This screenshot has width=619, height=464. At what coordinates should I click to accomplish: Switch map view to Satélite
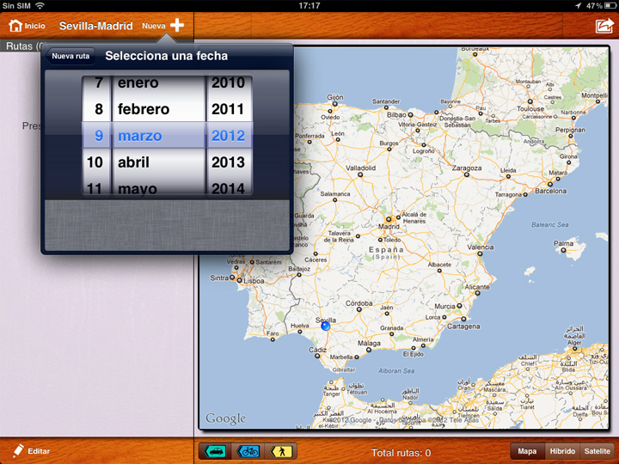point(597,451)
